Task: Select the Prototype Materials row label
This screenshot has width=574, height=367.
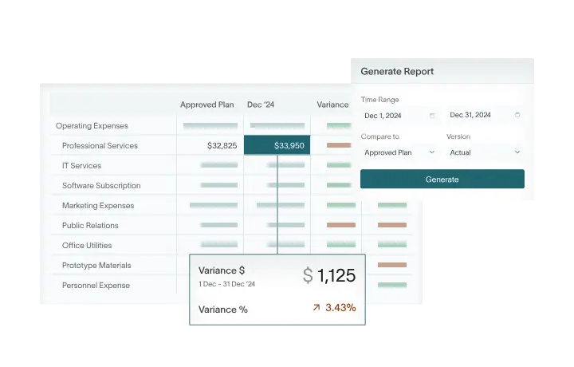Action: point(96,265)
